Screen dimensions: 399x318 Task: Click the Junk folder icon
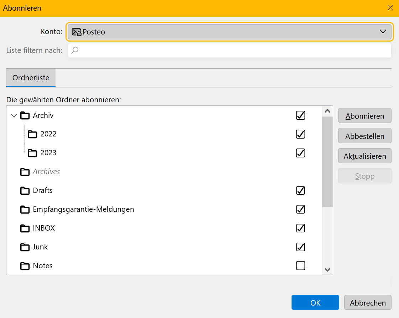click(25, 247)
